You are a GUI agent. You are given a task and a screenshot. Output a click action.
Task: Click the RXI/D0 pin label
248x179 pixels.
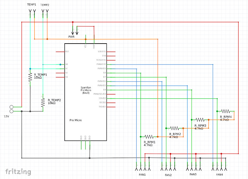(103, 103)
